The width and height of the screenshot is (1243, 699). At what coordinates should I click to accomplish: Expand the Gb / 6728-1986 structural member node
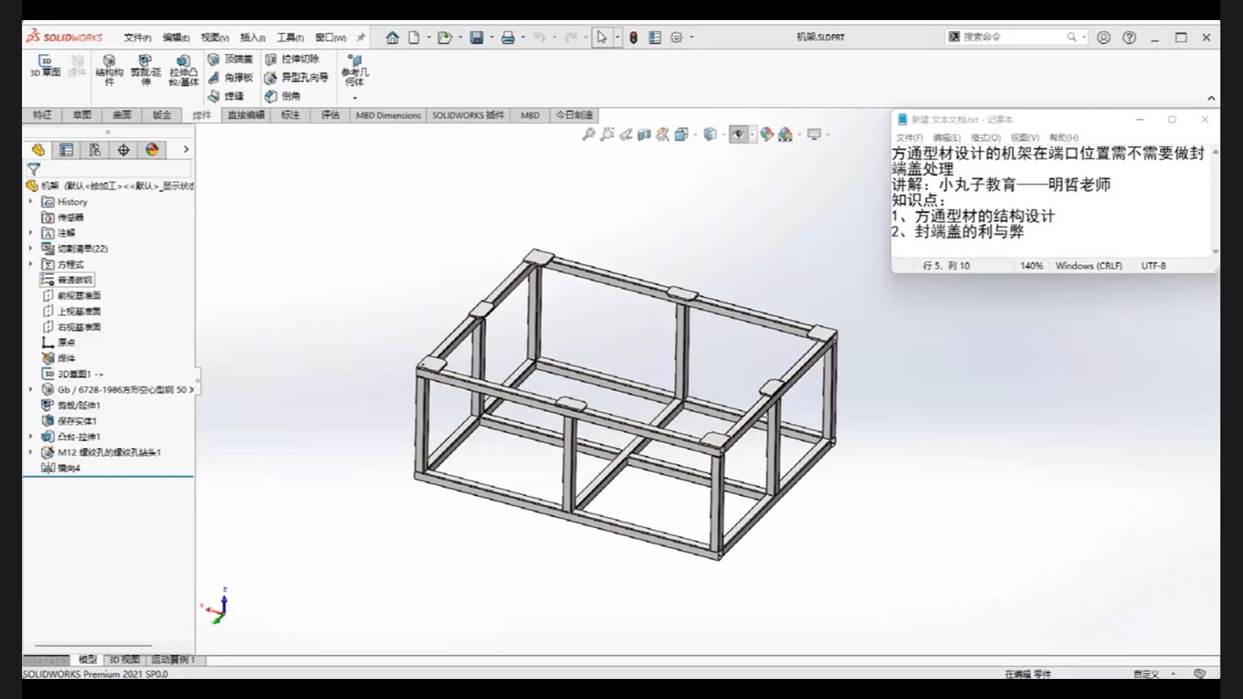pos(30,390)
